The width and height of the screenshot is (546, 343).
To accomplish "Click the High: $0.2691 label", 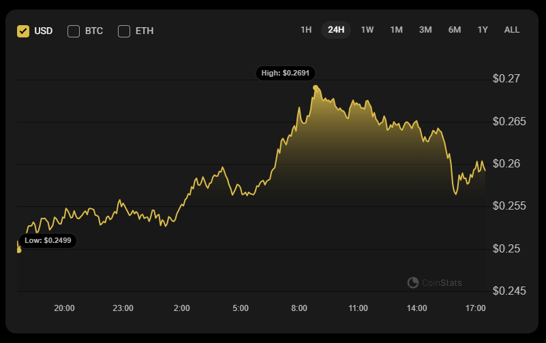I will 286,73.
